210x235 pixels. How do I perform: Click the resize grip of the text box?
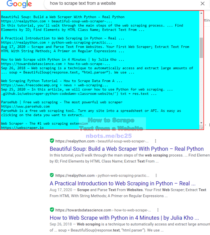(x=202, y=127)
